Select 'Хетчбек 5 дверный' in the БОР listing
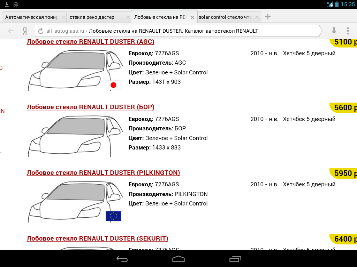Screen dimensions: 357x267 pos(309,119)
